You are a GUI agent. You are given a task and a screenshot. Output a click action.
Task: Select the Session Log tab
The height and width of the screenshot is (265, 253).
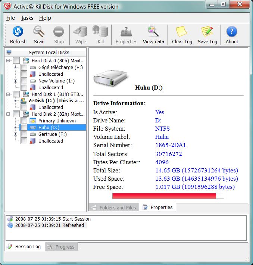point(25,247)
